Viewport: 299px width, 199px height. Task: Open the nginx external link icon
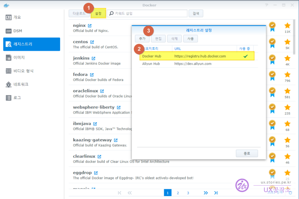(90, 26)
